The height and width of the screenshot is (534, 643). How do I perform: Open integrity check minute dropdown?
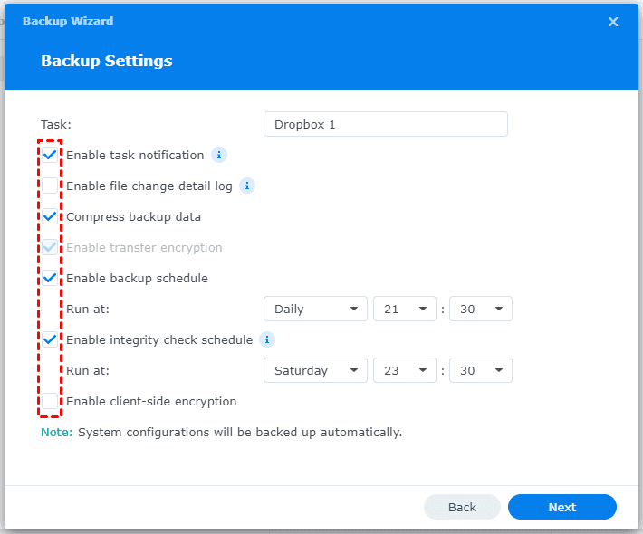click(x=480, y=370)
